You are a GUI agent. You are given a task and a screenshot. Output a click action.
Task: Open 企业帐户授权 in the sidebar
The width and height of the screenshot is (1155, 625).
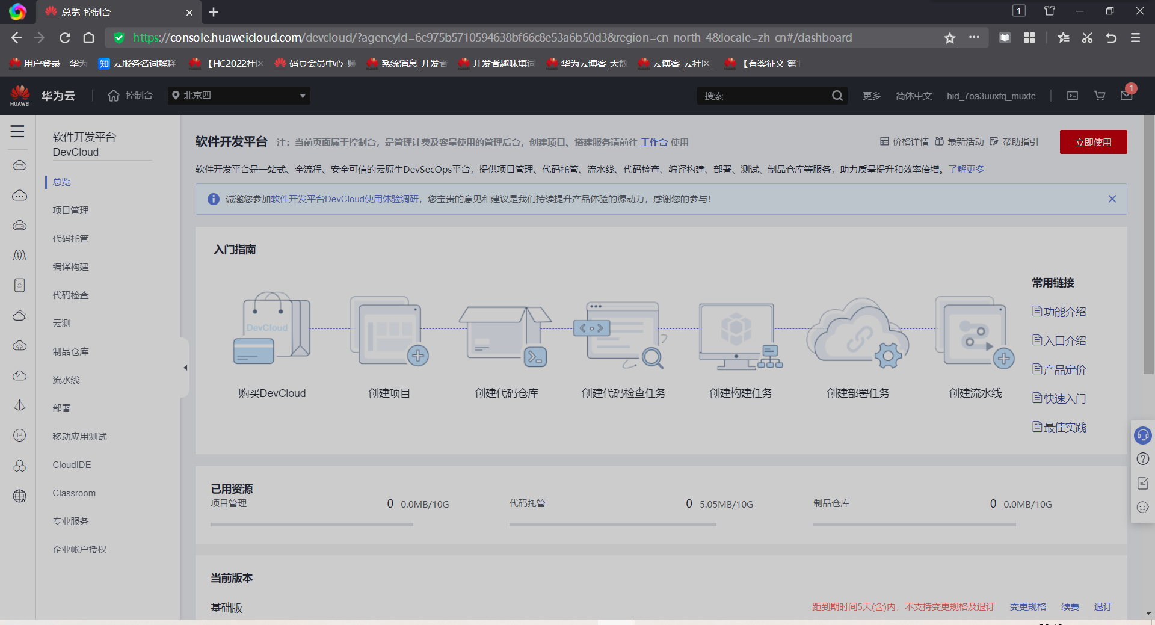79,550
